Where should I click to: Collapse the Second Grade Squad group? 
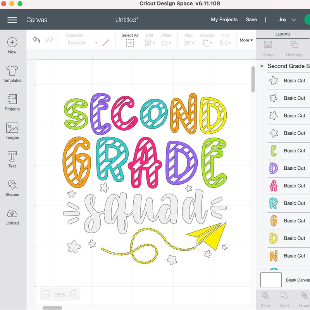pos(262,66)
